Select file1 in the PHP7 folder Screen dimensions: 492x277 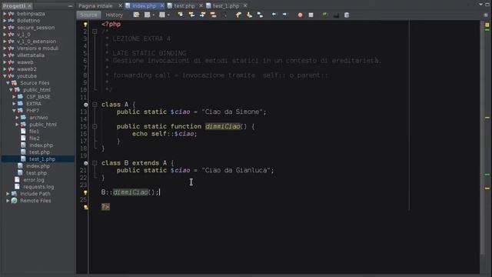(34, 132)
